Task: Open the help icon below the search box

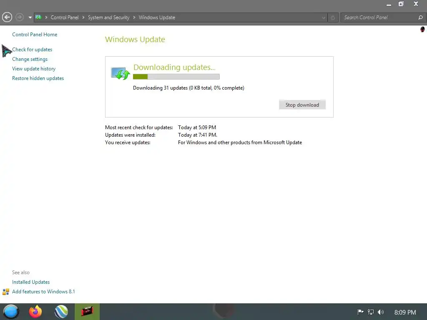Action: pyautogui.click(x=422, y=29)
